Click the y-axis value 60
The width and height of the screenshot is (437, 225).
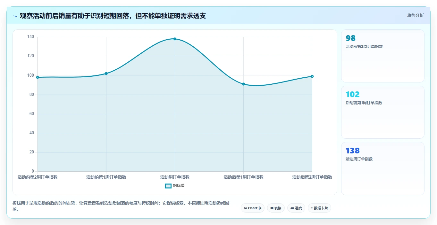pyautogui.click(x=31, y=114)
